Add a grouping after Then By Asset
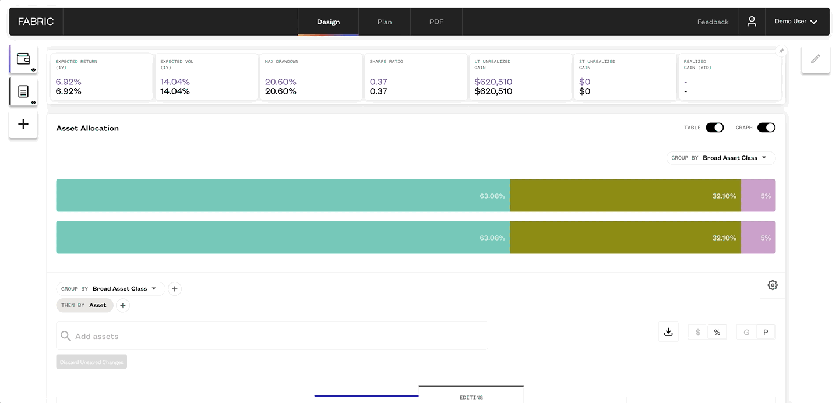The width and height of the screenshot is (839, 403). click(122, 305)
